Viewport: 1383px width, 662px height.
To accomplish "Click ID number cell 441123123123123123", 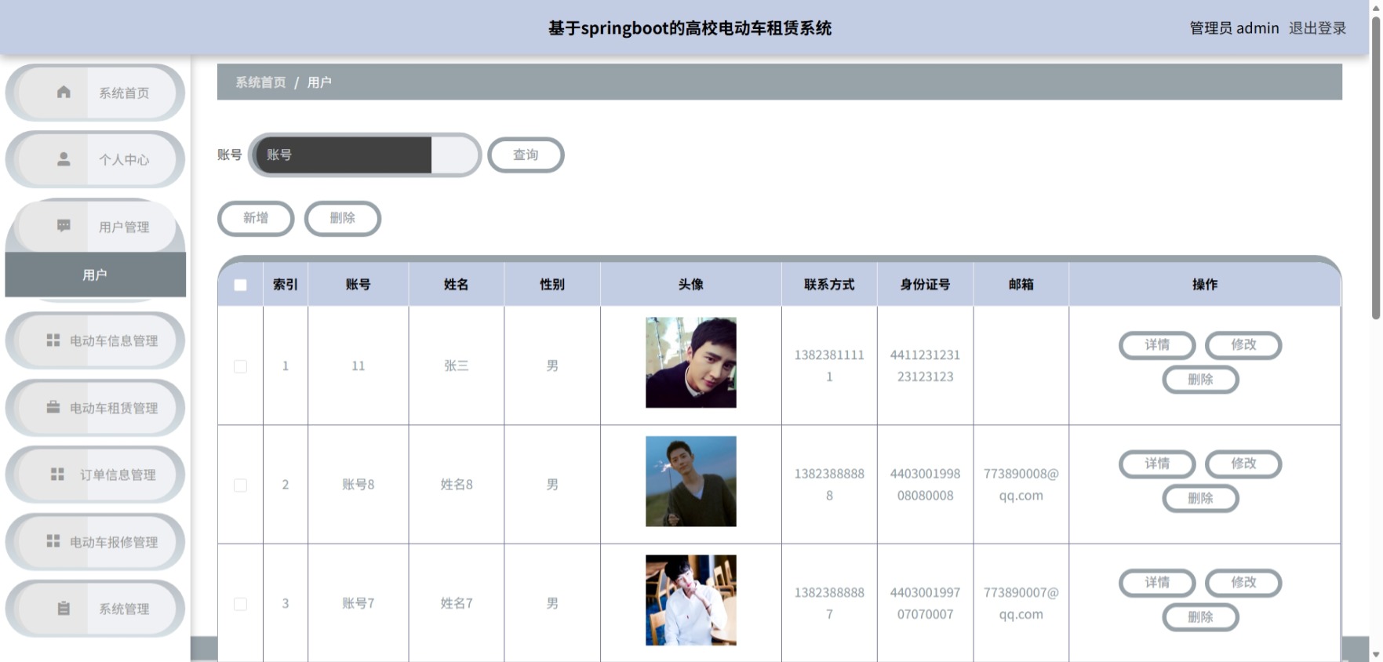I will click(926, 366).
